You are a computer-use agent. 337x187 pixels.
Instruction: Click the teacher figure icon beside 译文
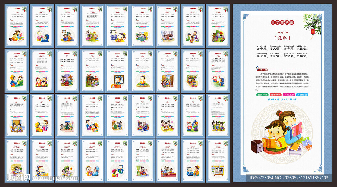pos(257,69)
